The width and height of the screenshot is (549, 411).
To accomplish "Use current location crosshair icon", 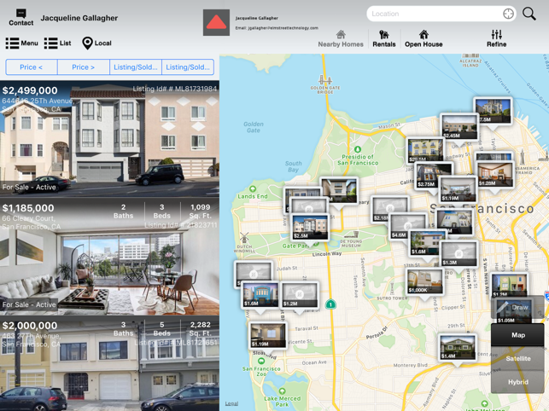I will [x=508, y=14].
